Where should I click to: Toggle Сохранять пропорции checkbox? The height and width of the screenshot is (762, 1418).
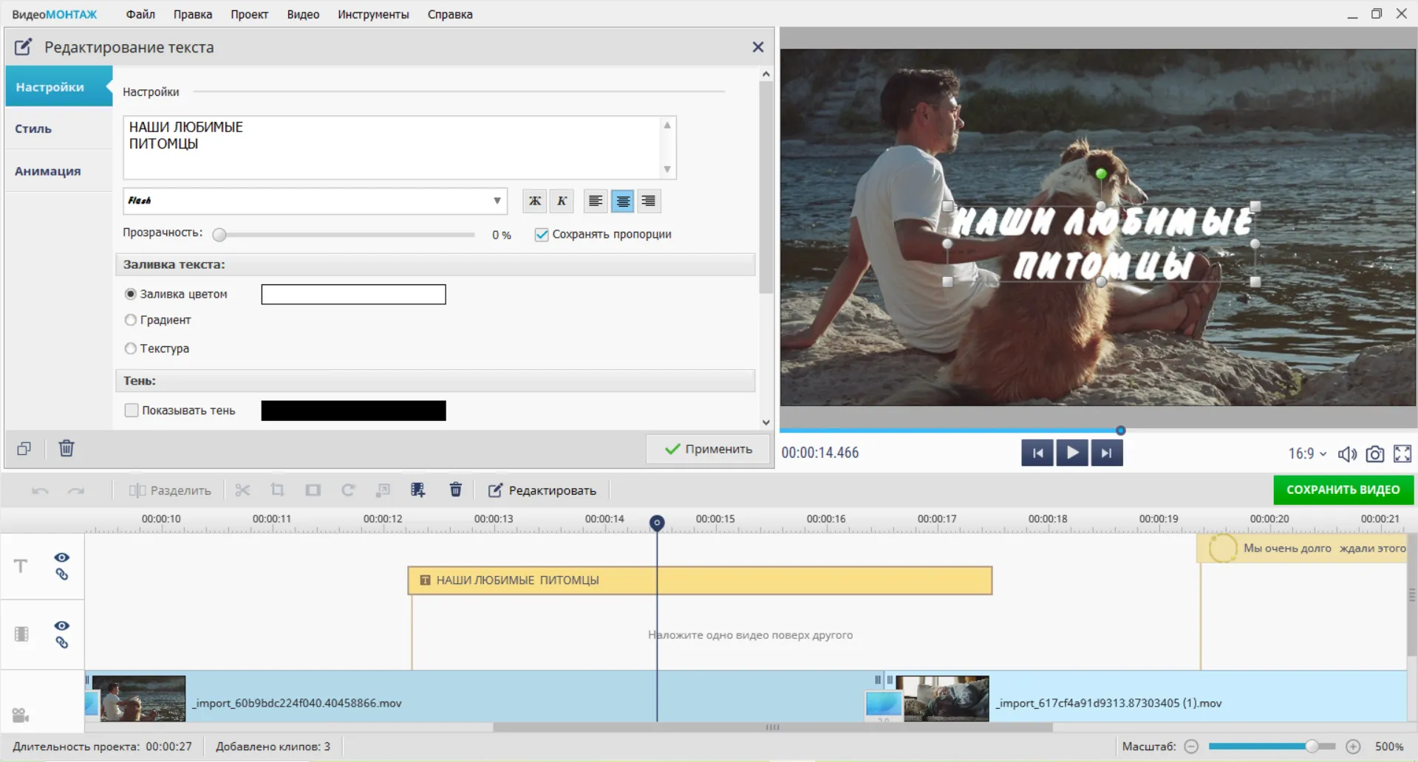[542, 235]
